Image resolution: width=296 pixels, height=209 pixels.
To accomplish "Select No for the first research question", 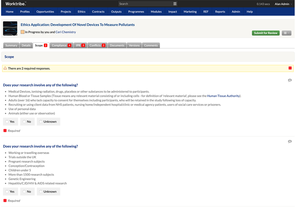I will [x=27, y=121].
